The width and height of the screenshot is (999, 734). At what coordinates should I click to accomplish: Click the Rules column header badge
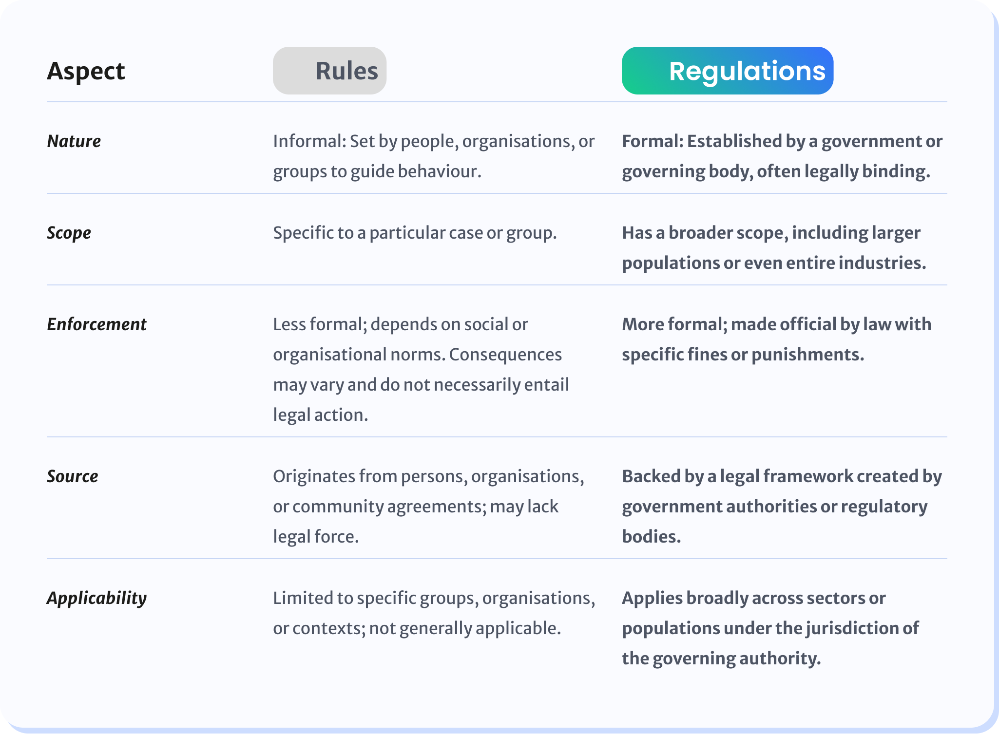click(330, 71)
